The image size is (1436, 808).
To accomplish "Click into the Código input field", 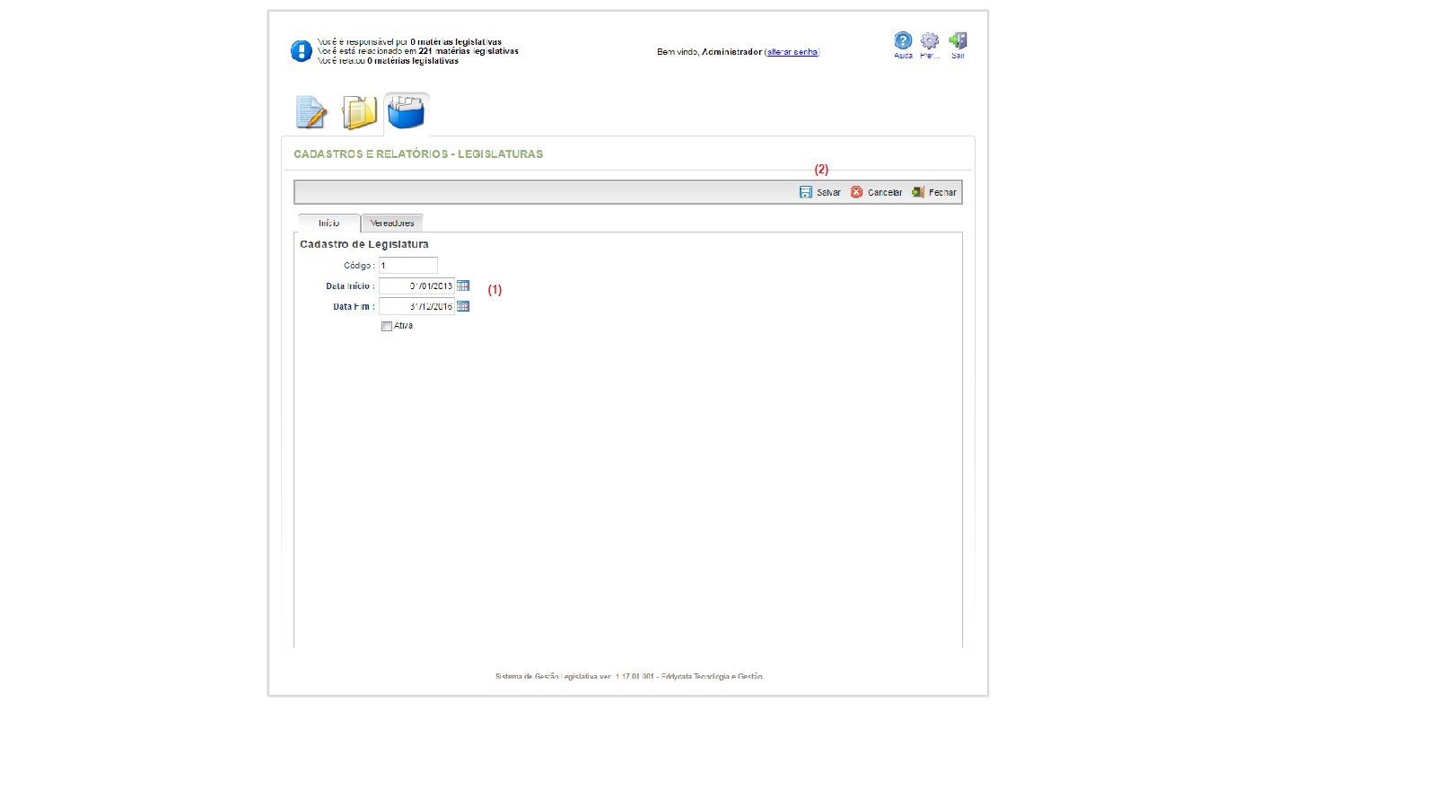I will click(408, 266).
